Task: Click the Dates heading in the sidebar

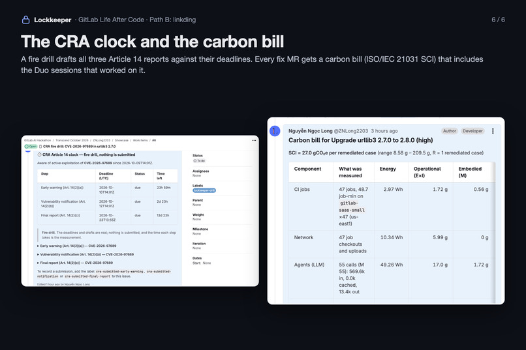Action: [x=197, y=258]
